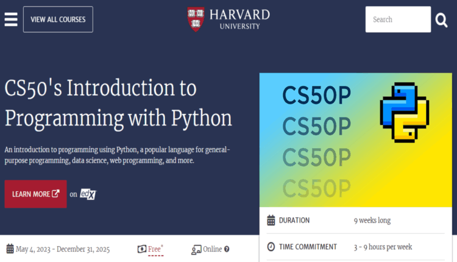Viewport: 457px width, 262px height.
Task: Click the calendar icon beside Duration
Action: pyautogui.click(x=271, y=221)
